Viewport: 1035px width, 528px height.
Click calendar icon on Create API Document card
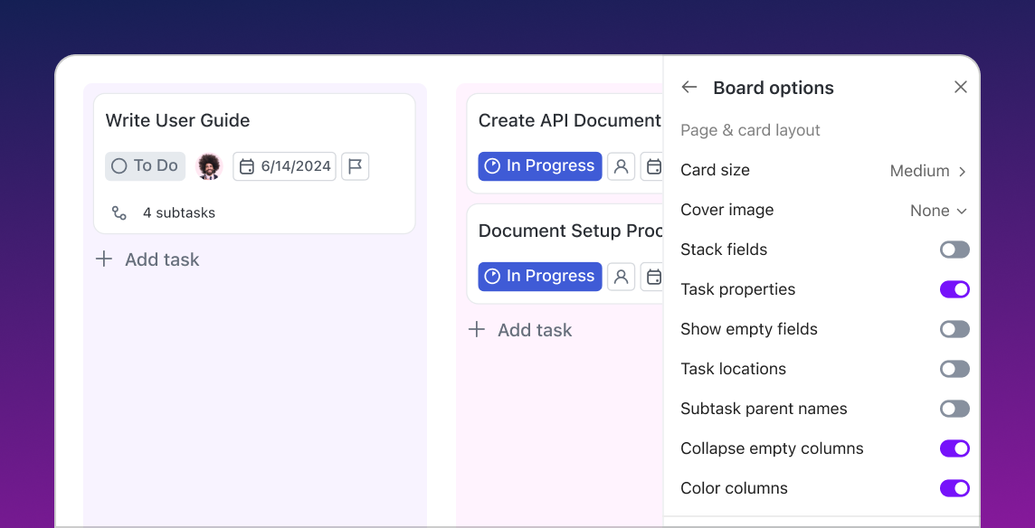(652, 166)
